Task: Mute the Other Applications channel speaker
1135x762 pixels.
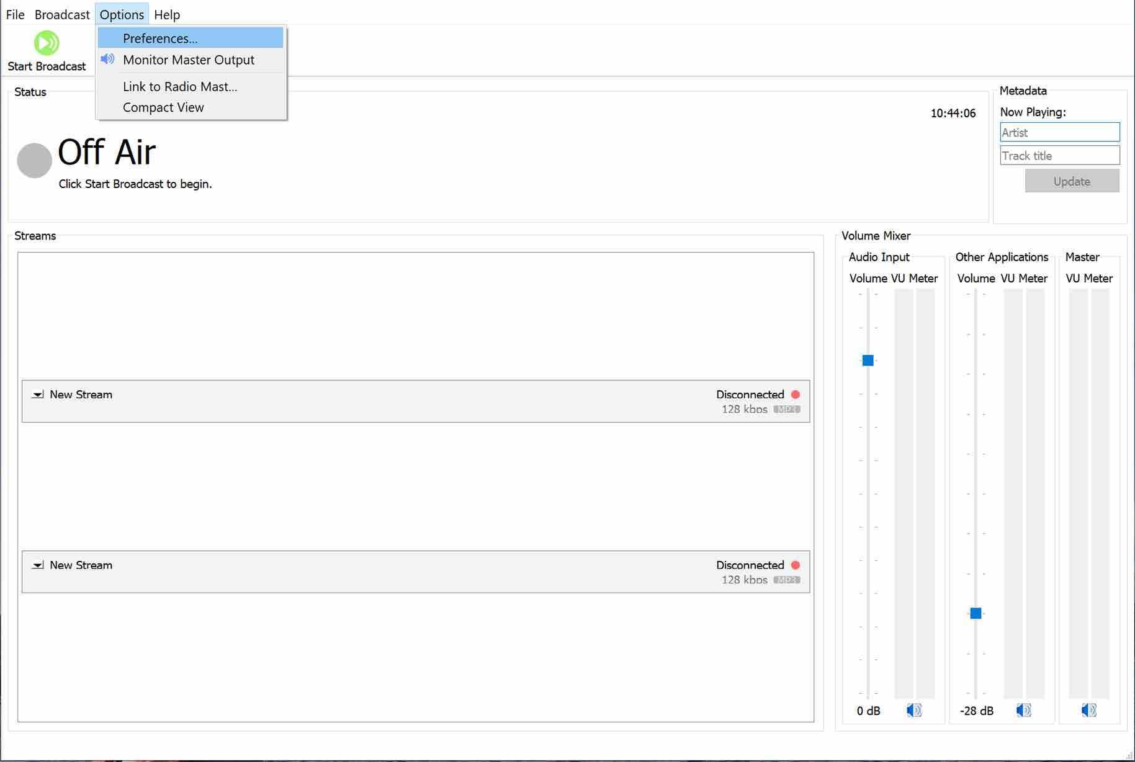Action: click(x=1023, y=710)
